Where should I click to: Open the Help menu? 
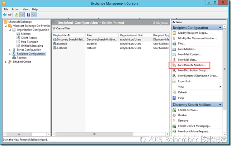coord(35,9)
